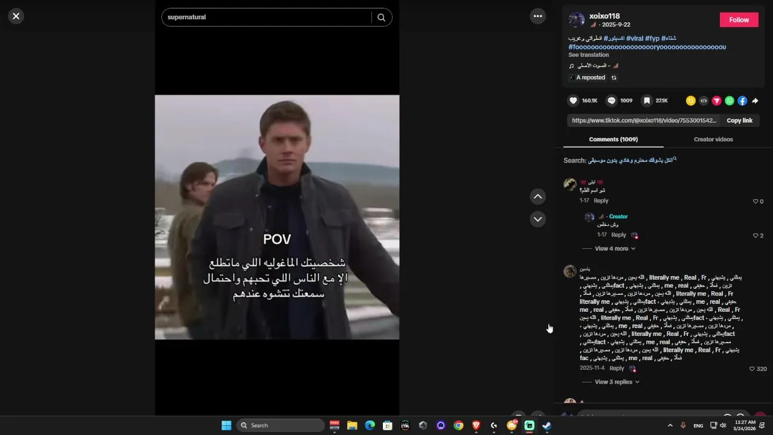Follow the user xoixo118

tap(739, 20)
